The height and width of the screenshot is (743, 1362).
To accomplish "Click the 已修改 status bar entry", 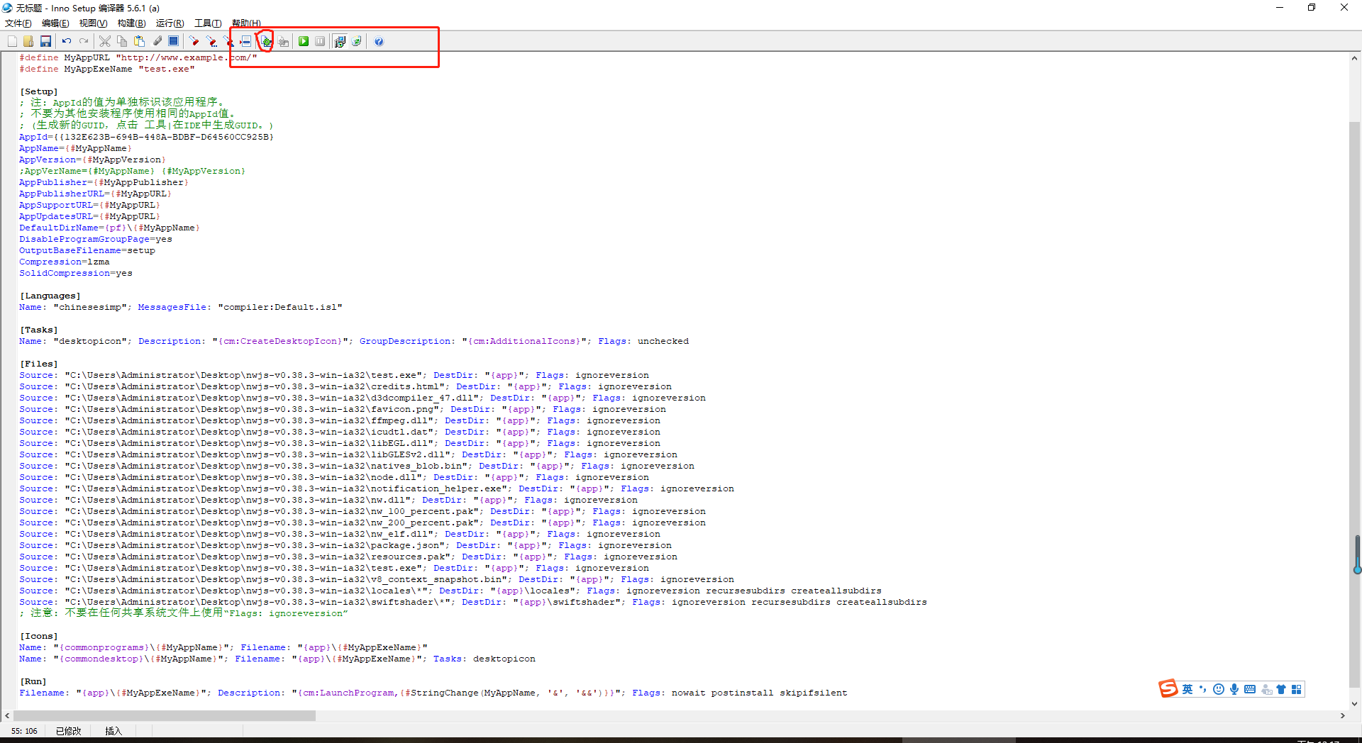I will (x=69, y=731).
